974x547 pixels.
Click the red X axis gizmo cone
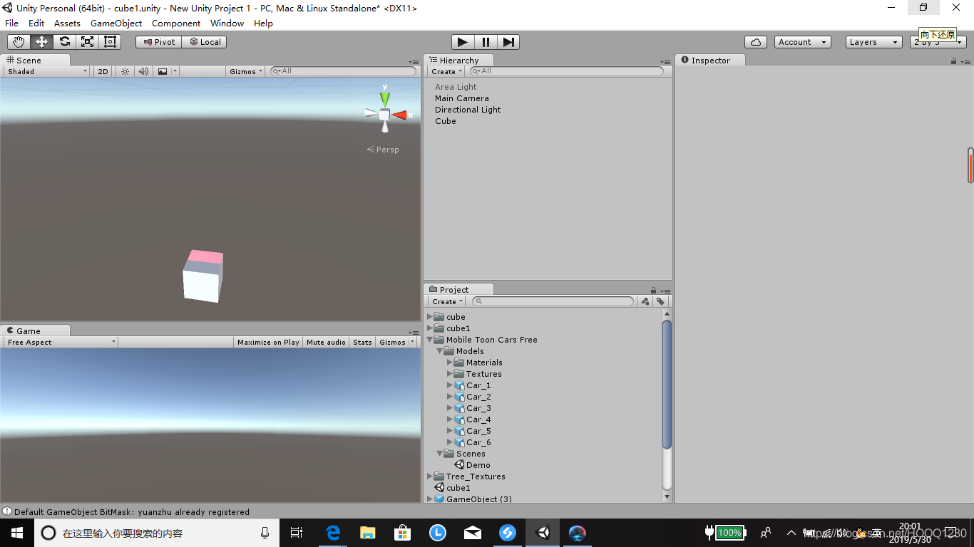399,115
